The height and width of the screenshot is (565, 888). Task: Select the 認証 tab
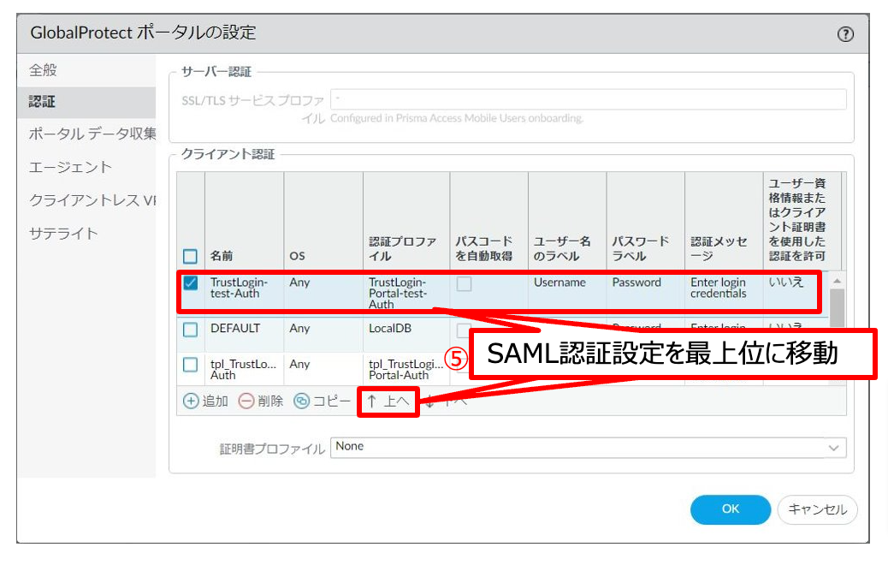pyautogui.click(x=86, y=102)
